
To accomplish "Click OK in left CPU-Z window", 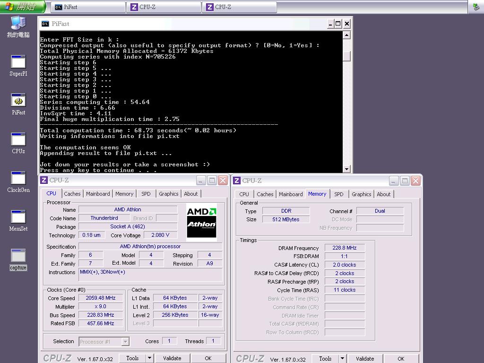I will 208,358.
